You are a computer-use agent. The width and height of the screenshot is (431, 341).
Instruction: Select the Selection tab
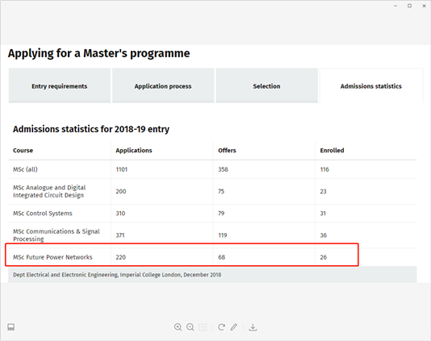(266, 86)
